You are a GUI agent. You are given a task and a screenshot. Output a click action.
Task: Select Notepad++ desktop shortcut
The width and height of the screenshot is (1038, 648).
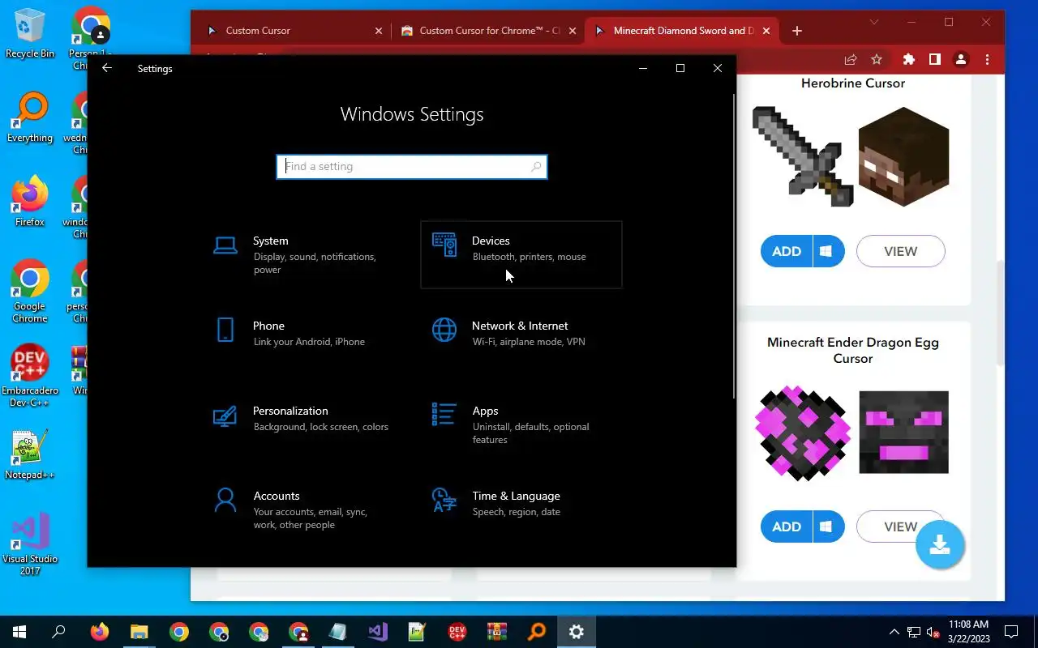point(30,454)
